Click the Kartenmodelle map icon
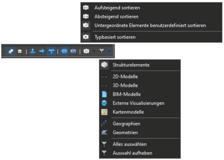This screenshot has height=160, width=224. point(104,112)
